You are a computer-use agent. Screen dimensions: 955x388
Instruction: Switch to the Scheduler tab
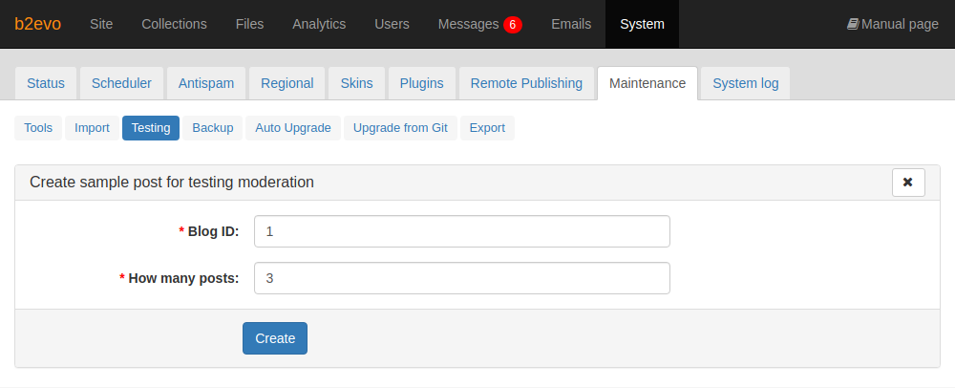pyautogui.click(x=122, y=83)
